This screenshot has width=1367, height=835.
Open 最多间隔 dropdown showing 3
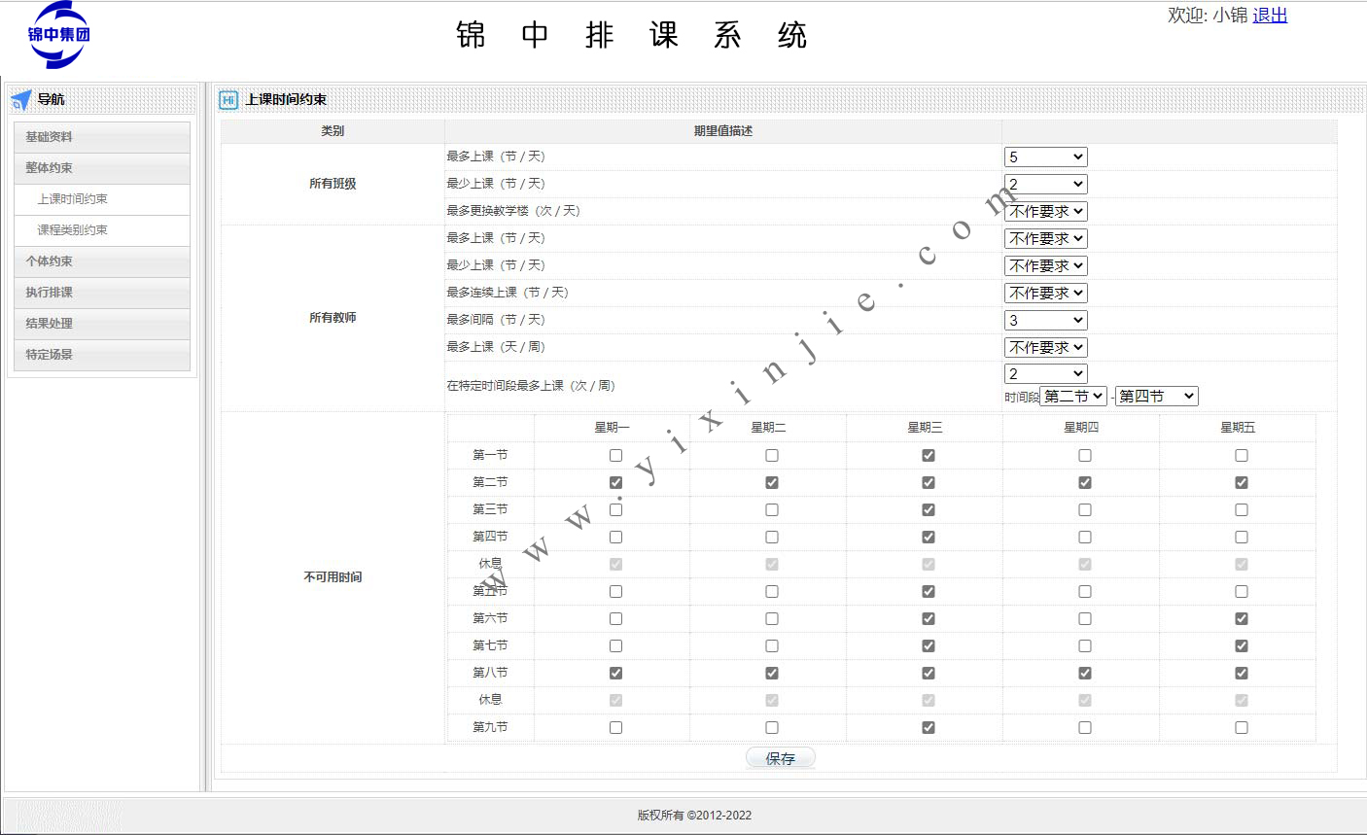[x=1045, y=320]
